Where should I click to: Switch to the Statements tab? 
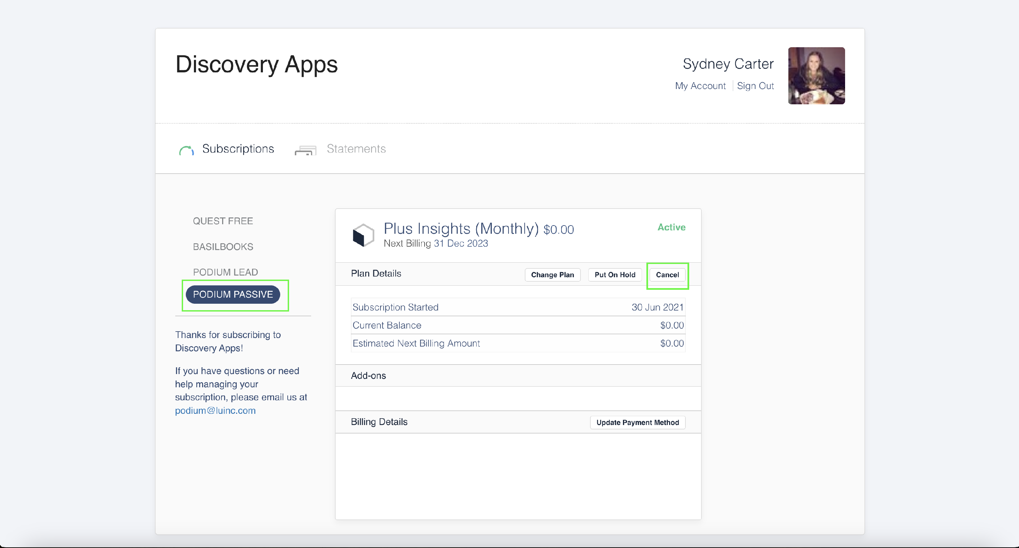coord(356,149)
